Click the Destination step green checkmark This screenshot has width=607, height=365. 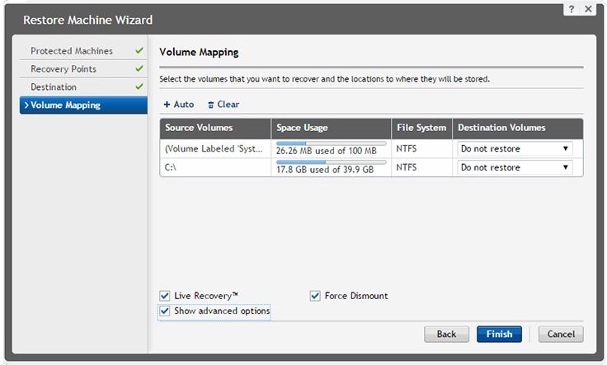139,87
